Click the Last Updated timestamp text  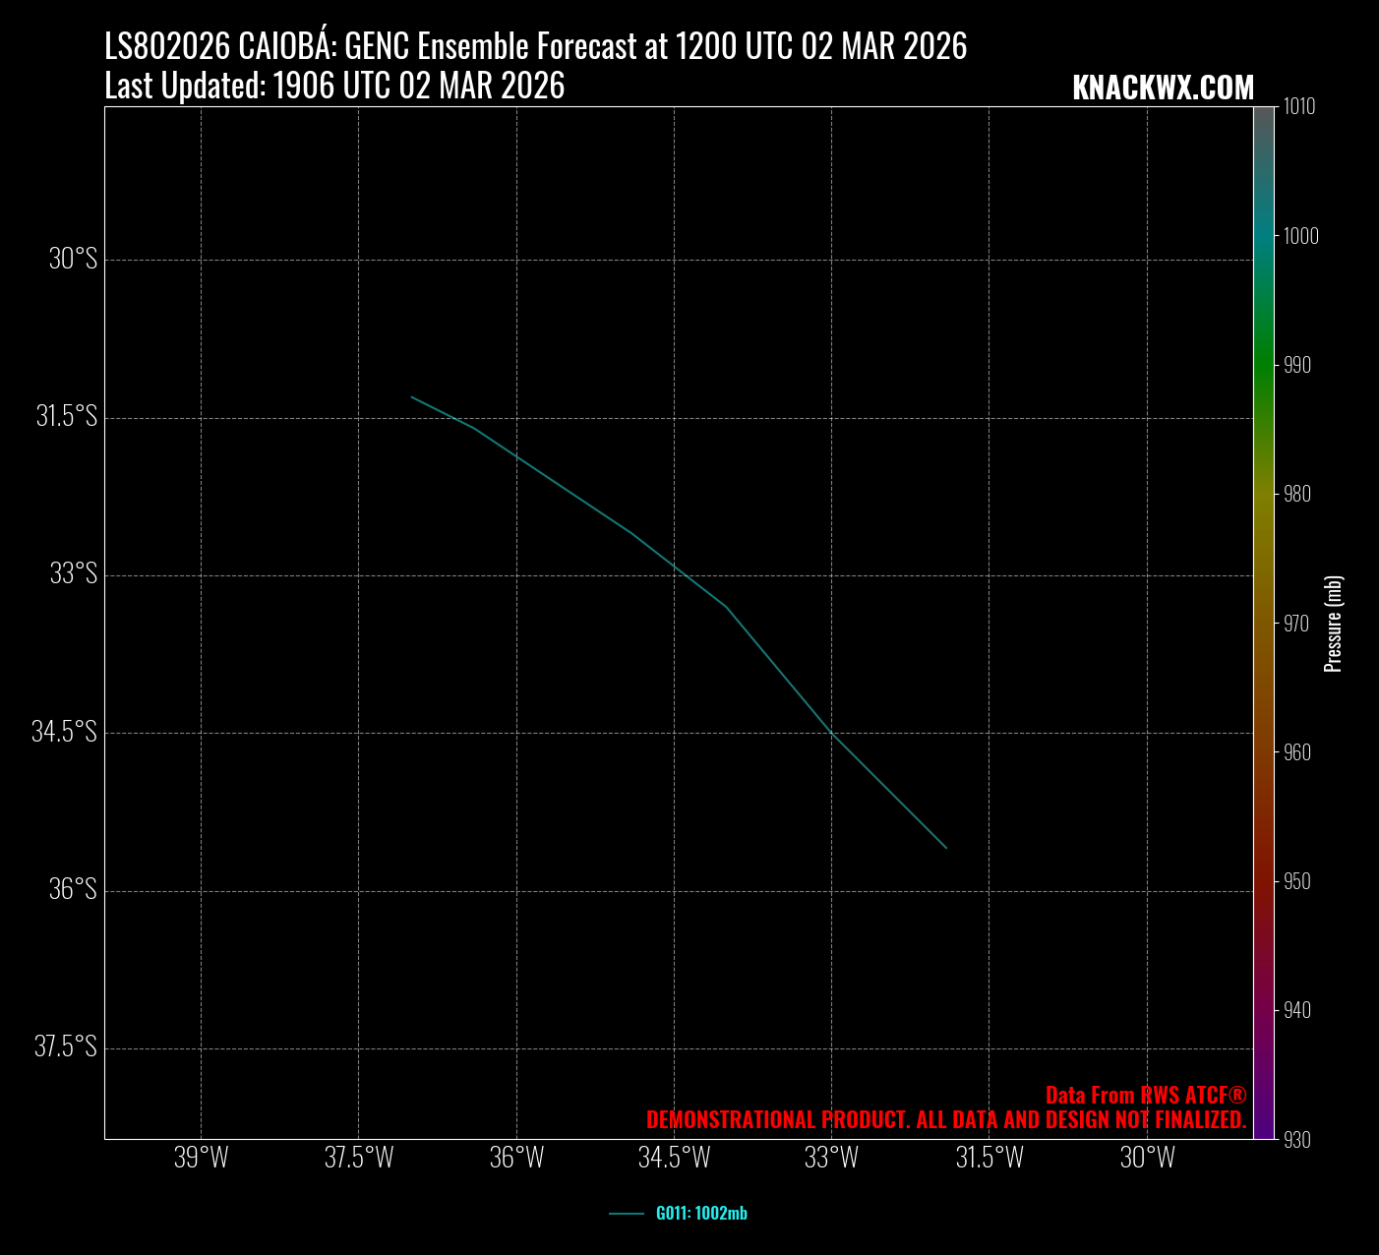tap(334, 87)
